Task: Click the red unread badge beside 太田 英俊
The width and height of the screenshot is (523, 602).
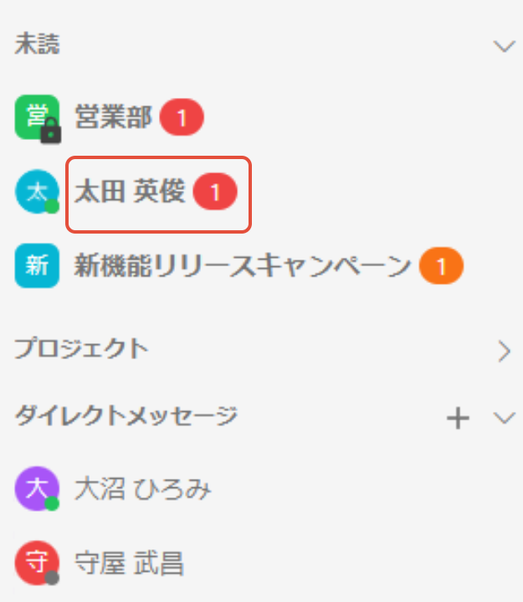Action: coord(215,192)
